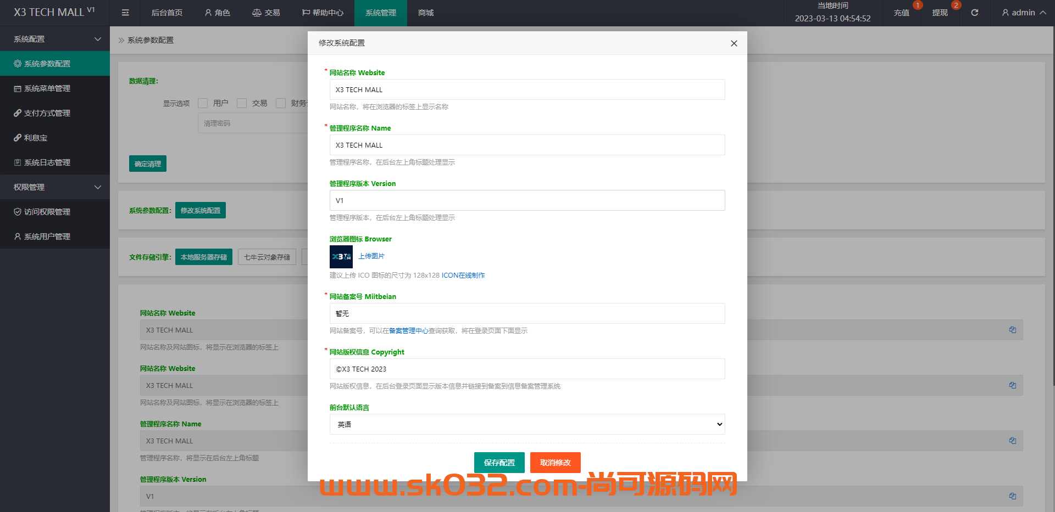Open the 备案管理中心 link

point(409,331)
